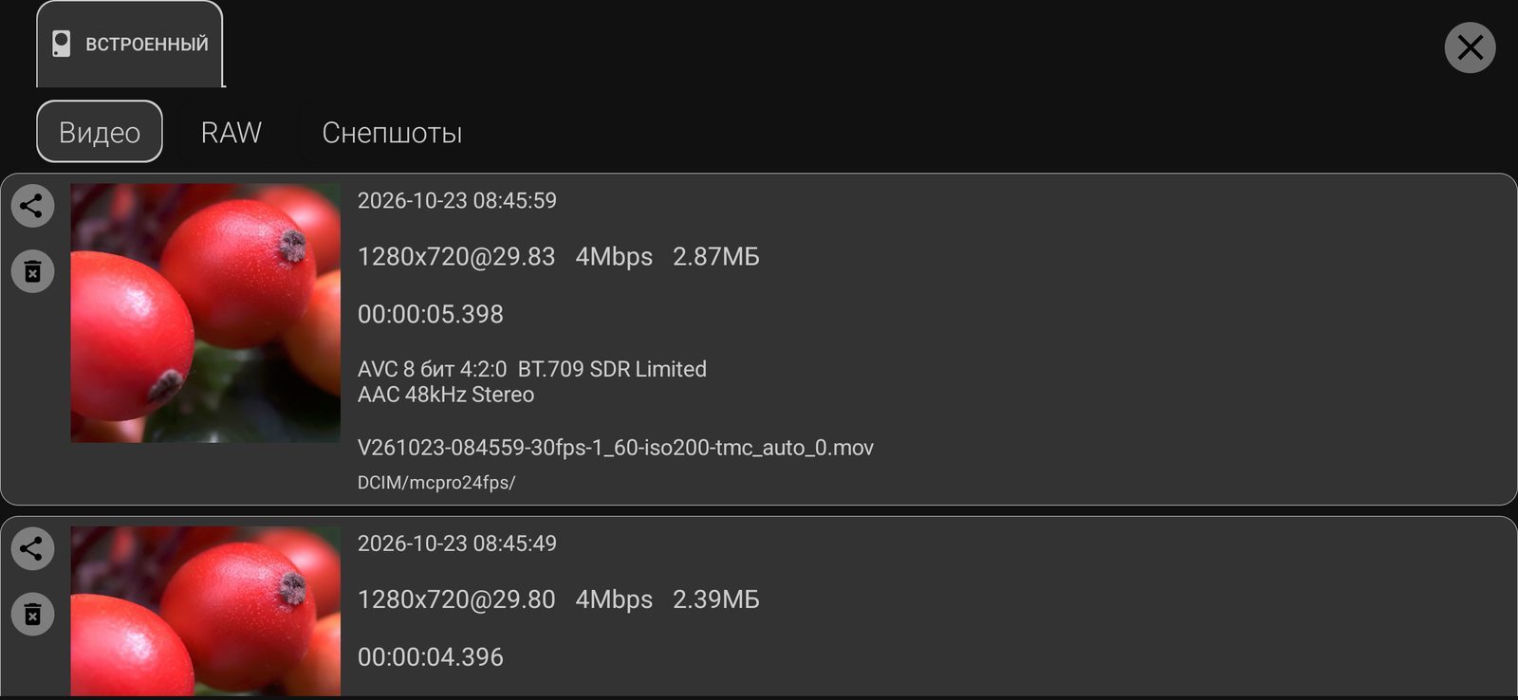Delete the 08:45:59 video
Viewport: 1518px width, 700px height.
coord(32,272)
